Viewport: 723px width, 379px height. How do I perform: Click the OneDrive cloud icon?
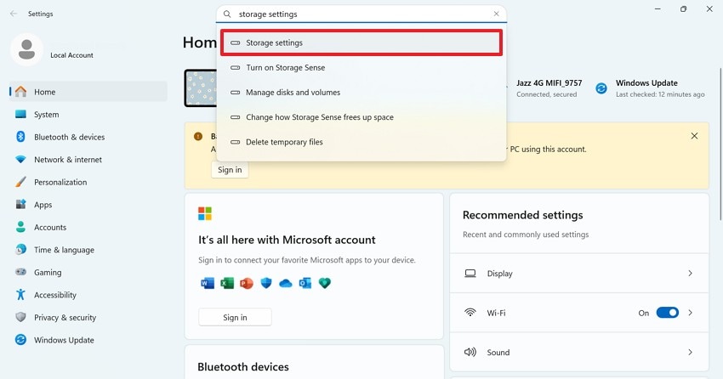point(286,283)
